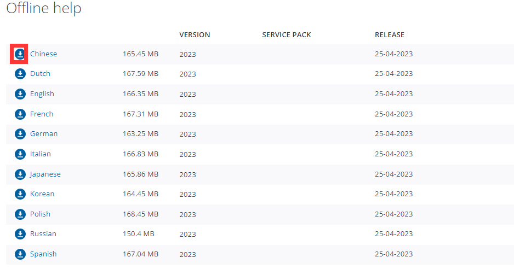Click the download icon beside German
The image size is (514, 269).
tap(20, 134)
